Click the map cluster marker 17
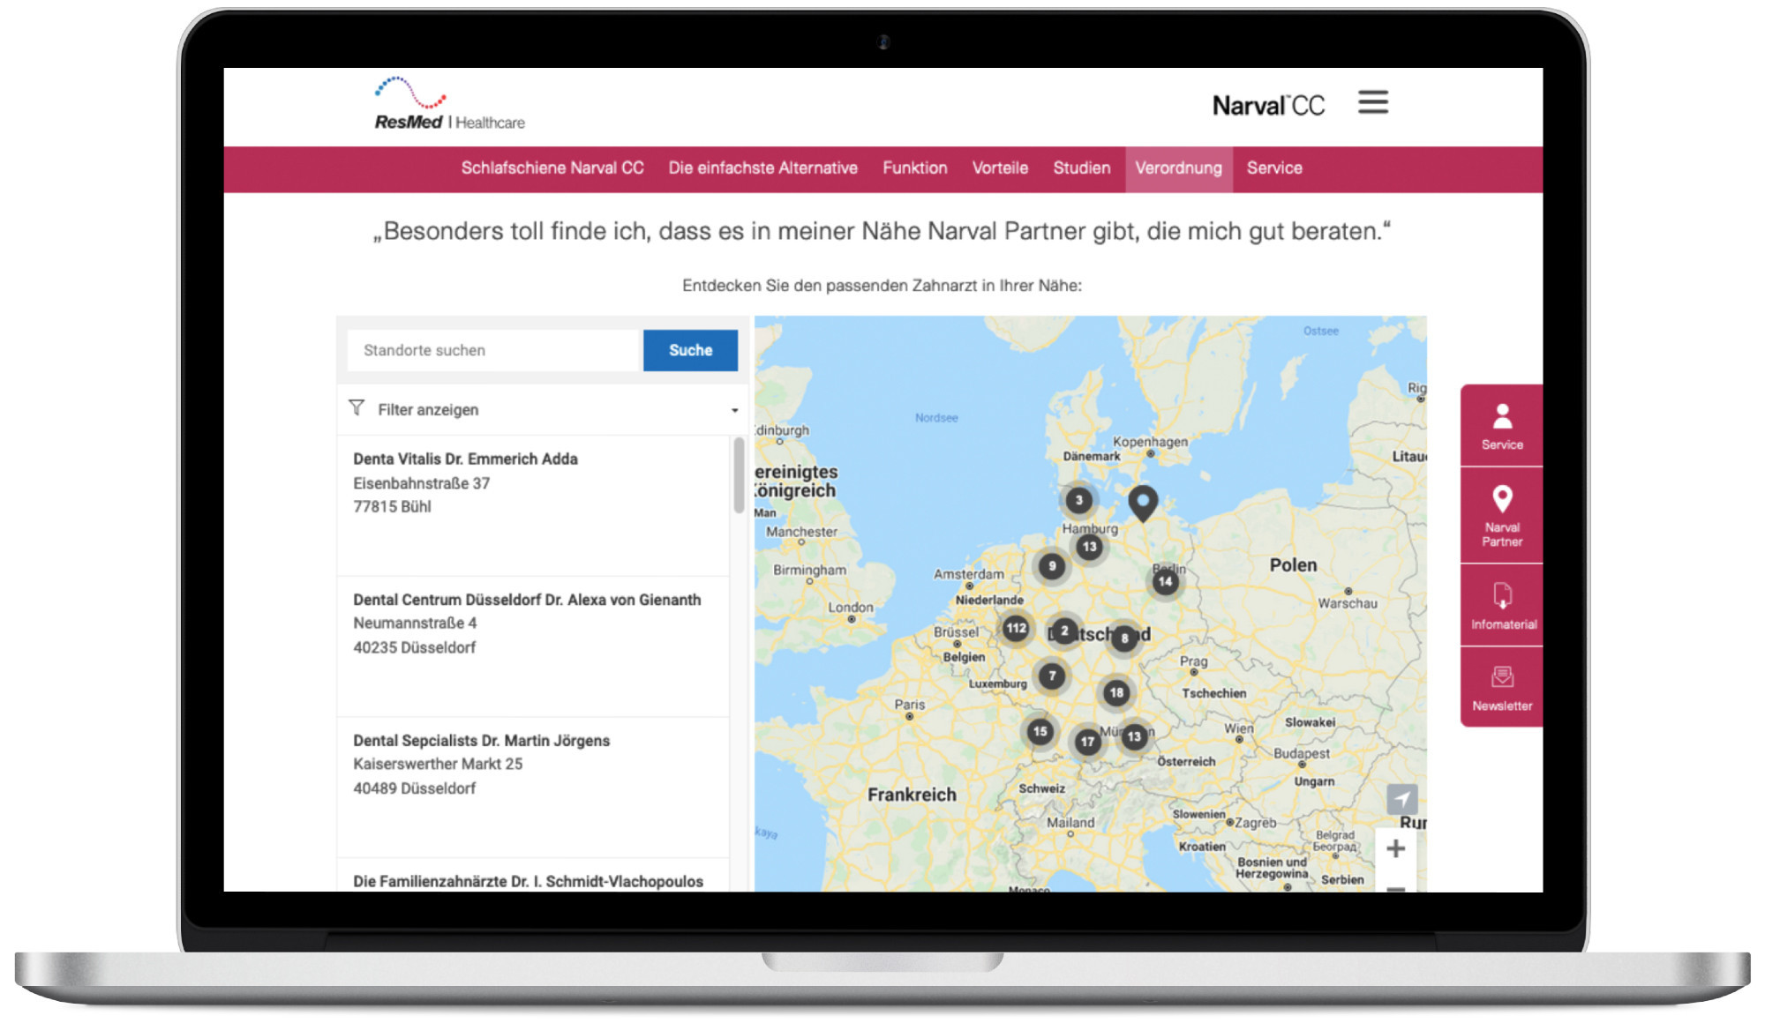The image size is (1765, 1023). click(1087, 742)
